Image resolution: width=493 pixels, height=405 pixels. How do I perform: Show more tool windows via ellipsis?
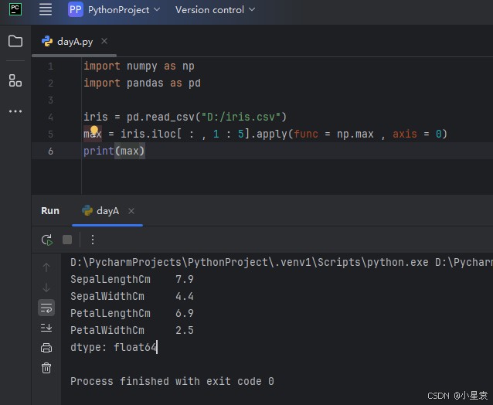tap(15, 111)
